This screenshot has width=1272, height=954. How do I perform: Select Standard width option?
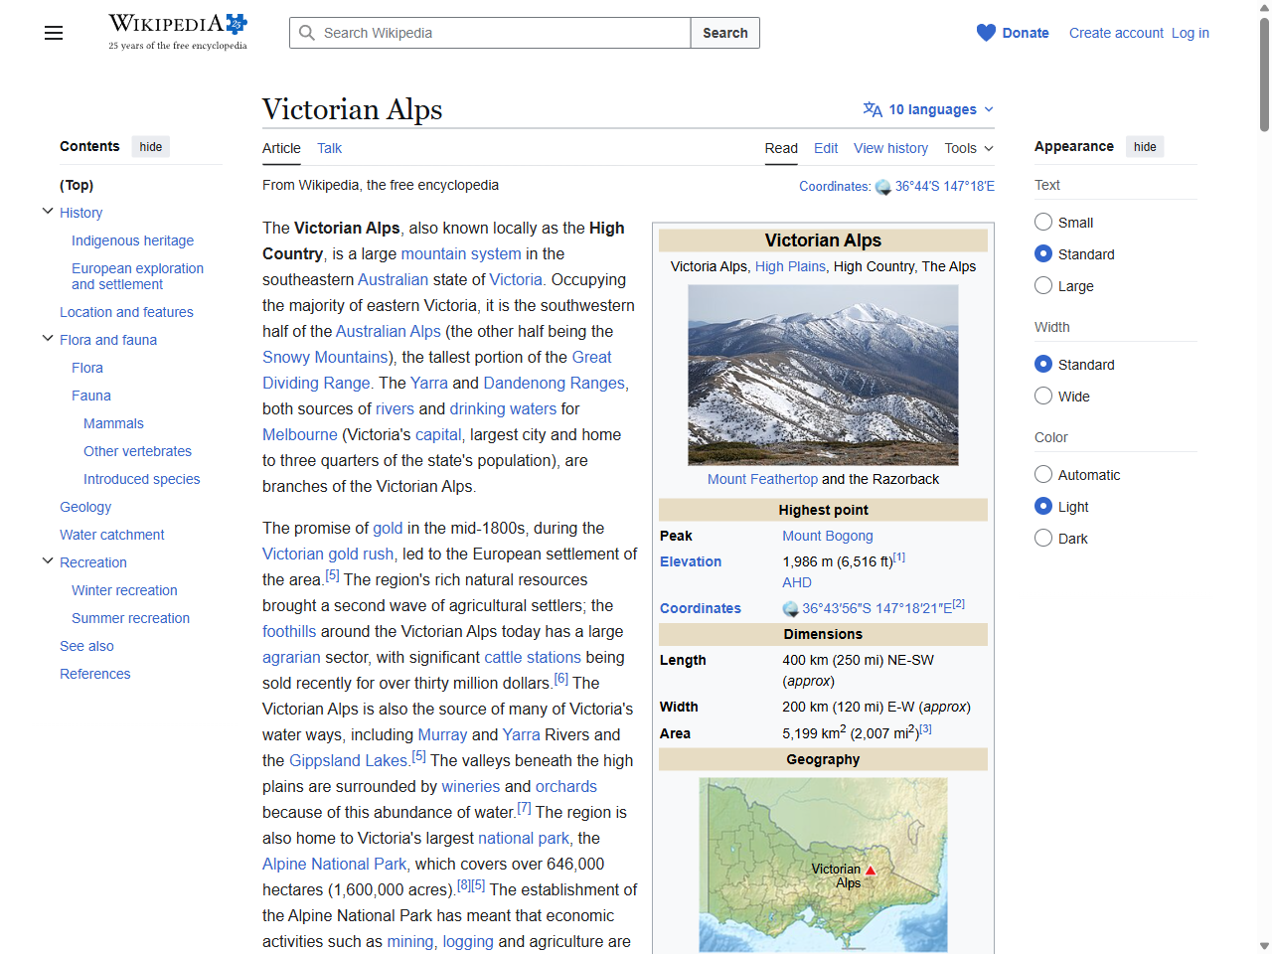click(1043, 365)
